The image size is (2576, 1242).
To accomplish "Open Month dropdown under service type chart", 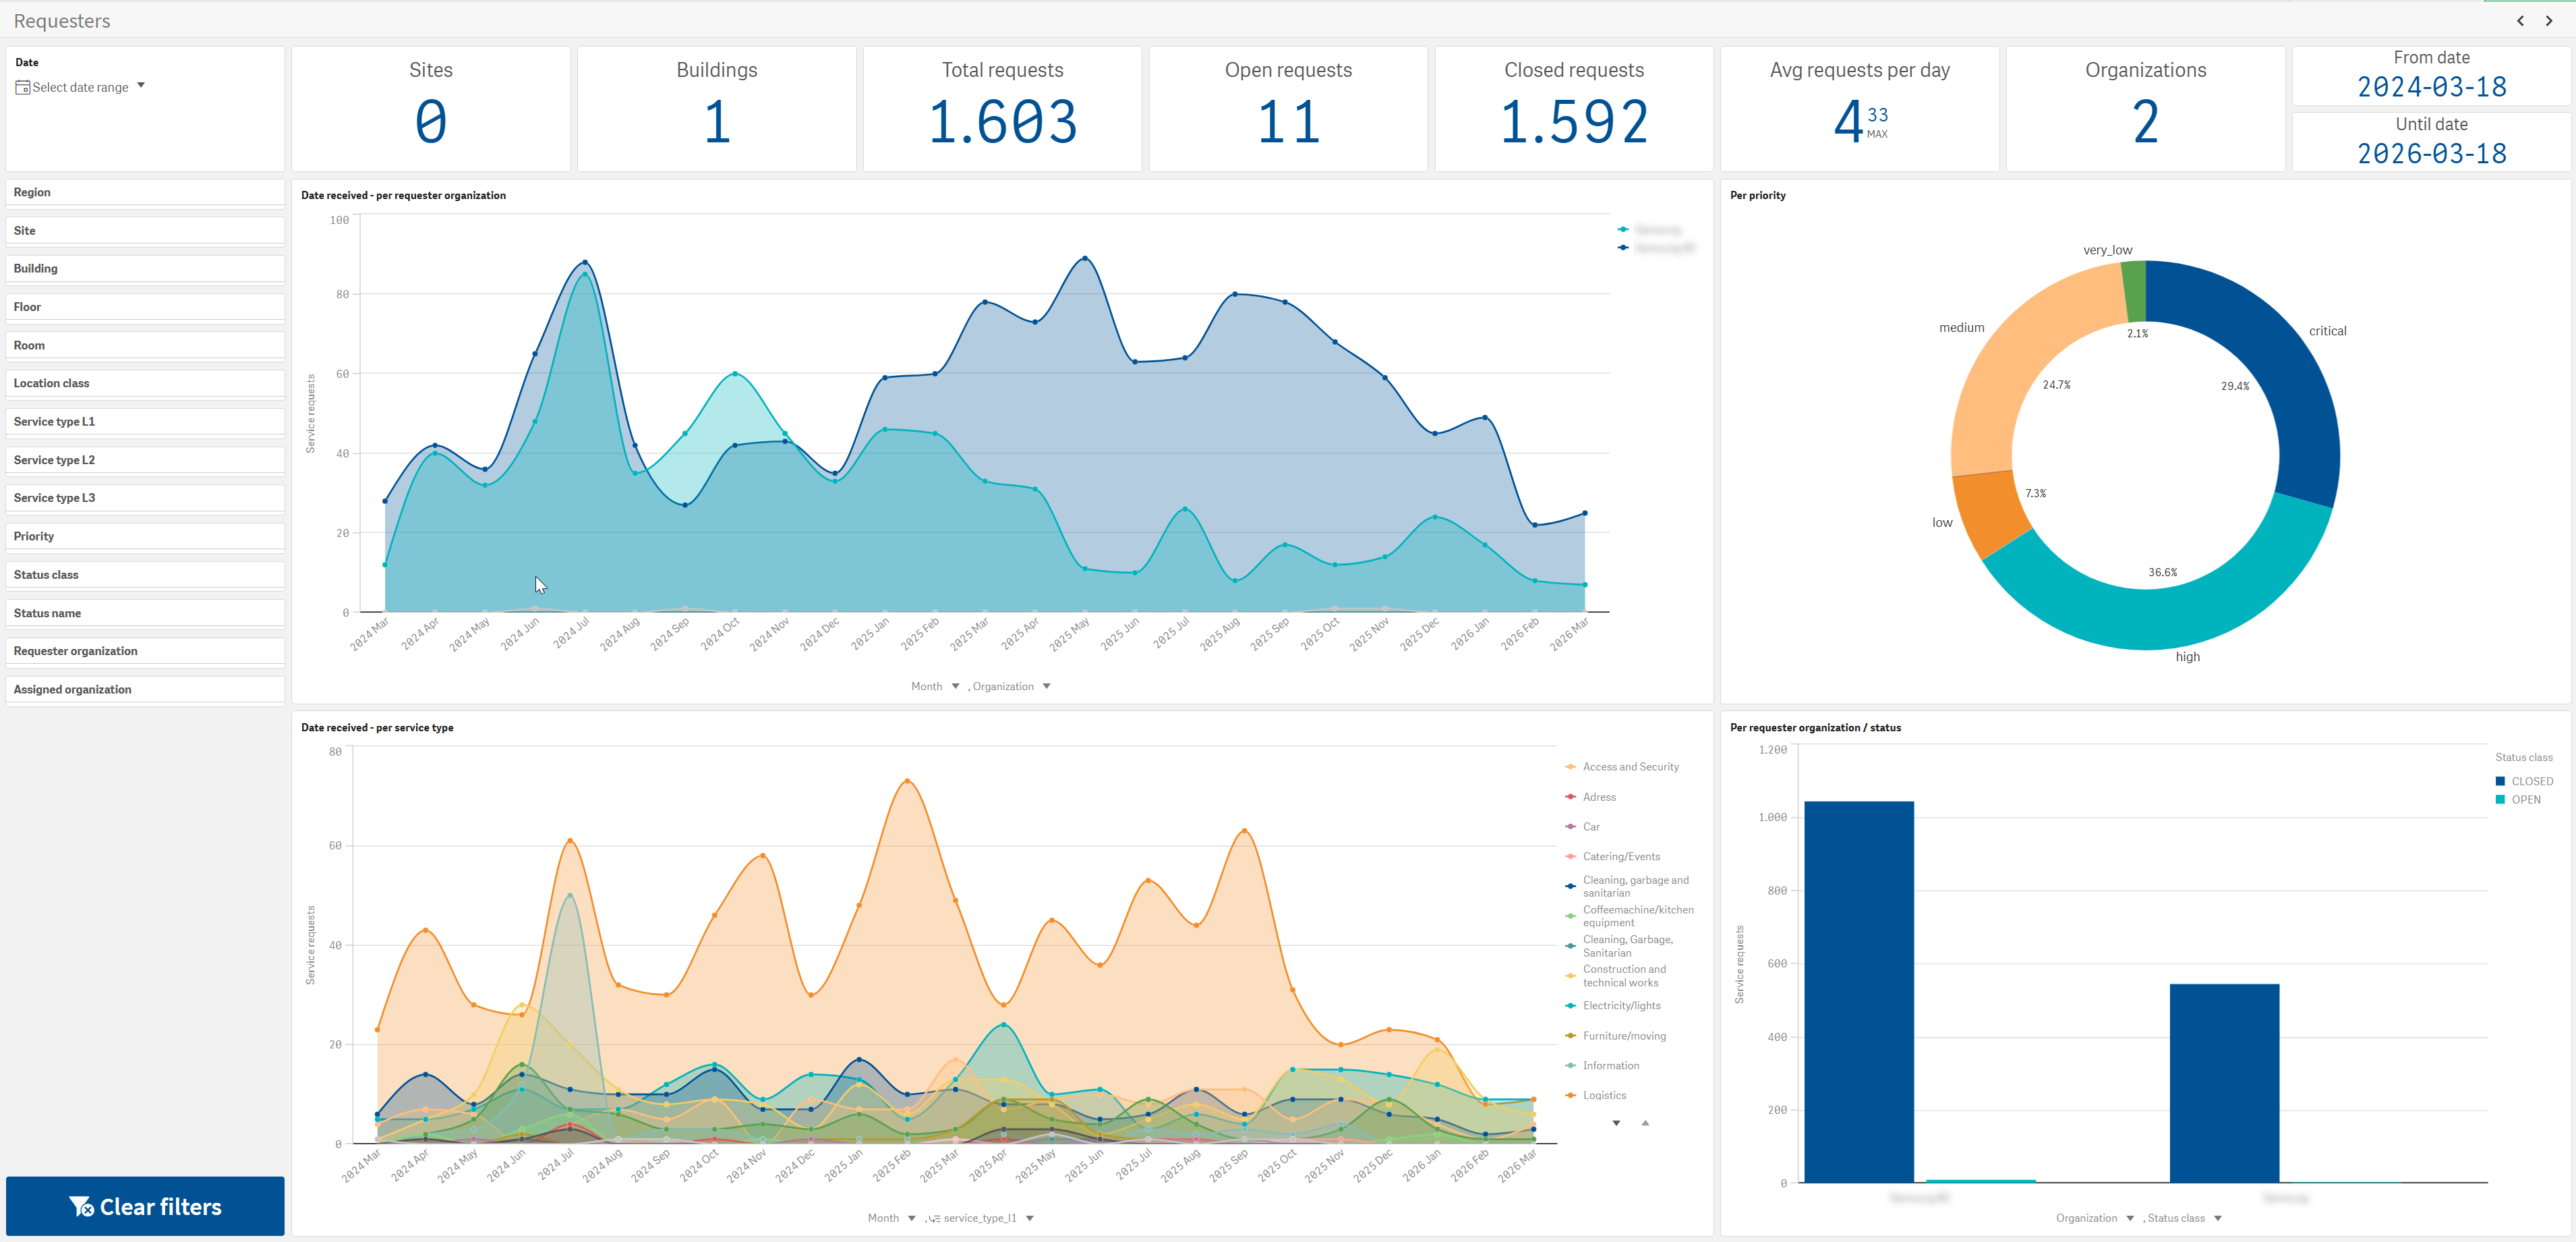I will (x=892, y=1218).
